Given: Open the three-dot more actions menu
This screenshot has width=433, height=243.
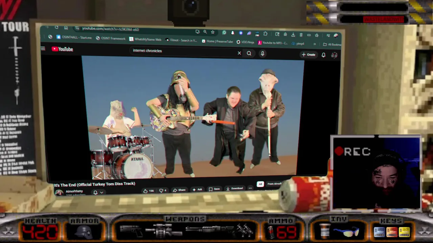Looking at the screenshot, I should [x=250, y=188].
